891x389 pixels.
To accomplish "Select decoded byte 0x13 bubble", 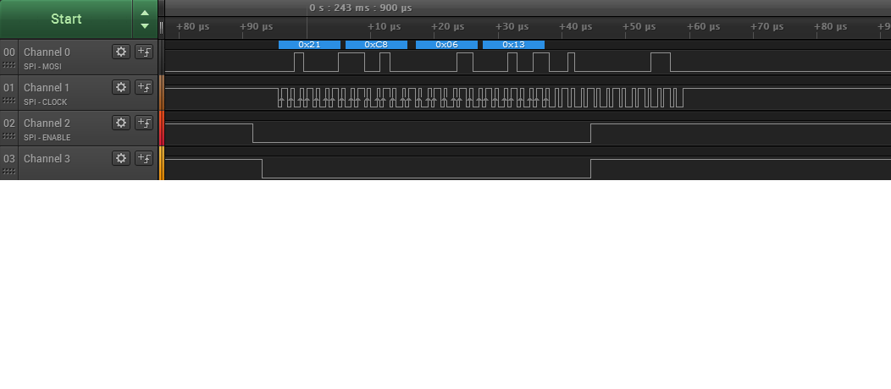I will (514, 45).
